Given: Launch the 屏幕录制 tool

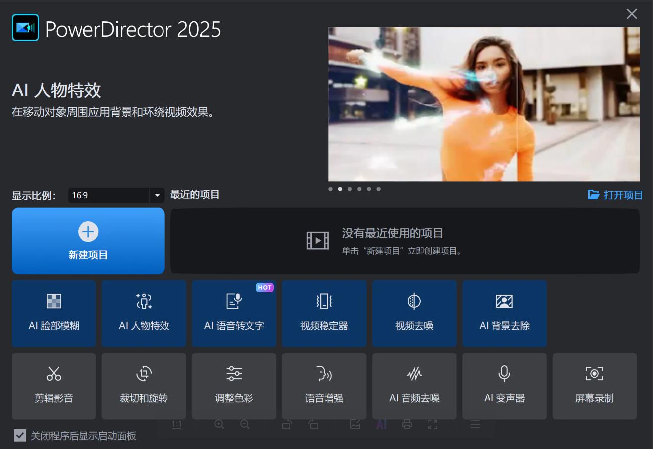Looking at the screenshot, I should click(x=594, y=386).
